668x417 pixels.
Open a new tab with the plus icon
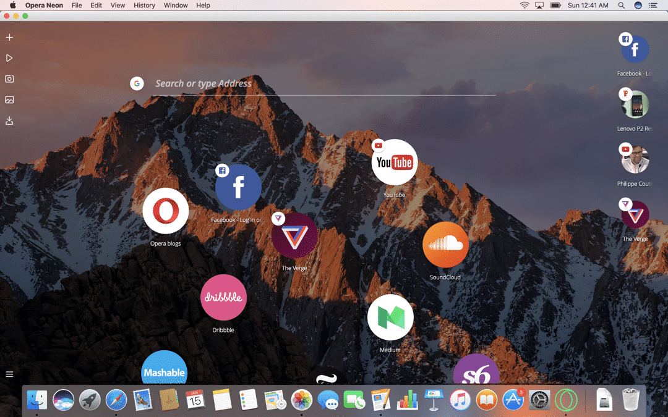point(9,38)
